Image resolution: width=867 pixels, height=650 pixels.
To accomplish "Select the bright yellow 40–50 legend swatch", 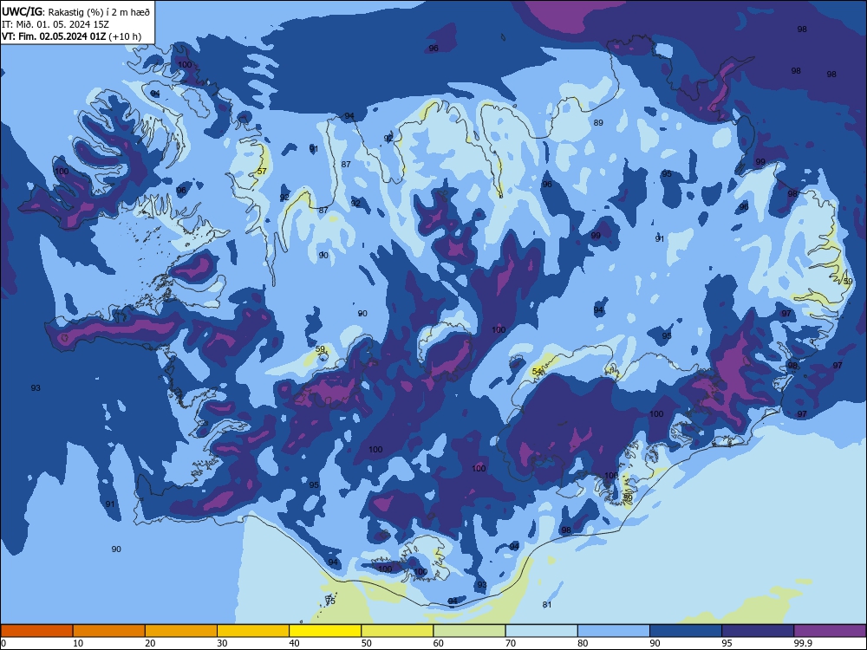I will pos(325,631).
